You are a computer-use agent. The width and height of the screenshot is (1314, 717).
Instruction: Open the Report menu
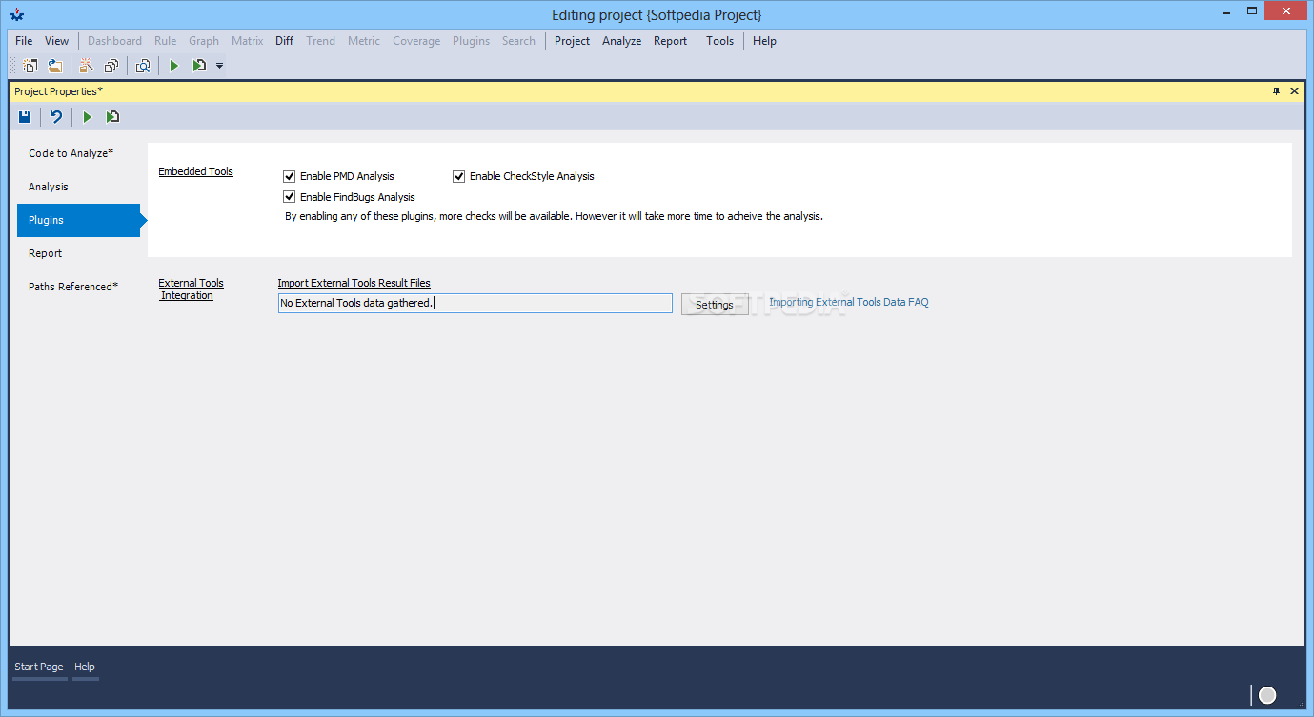[670, 41]
